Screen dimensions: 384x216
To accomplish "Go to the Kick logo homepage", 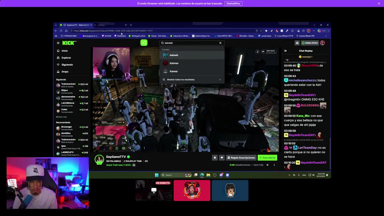I will pyautogui.click(x=69, y=43).
